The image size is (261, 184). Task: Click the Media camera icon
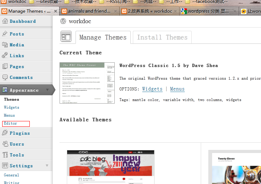[x=5, y=45]
